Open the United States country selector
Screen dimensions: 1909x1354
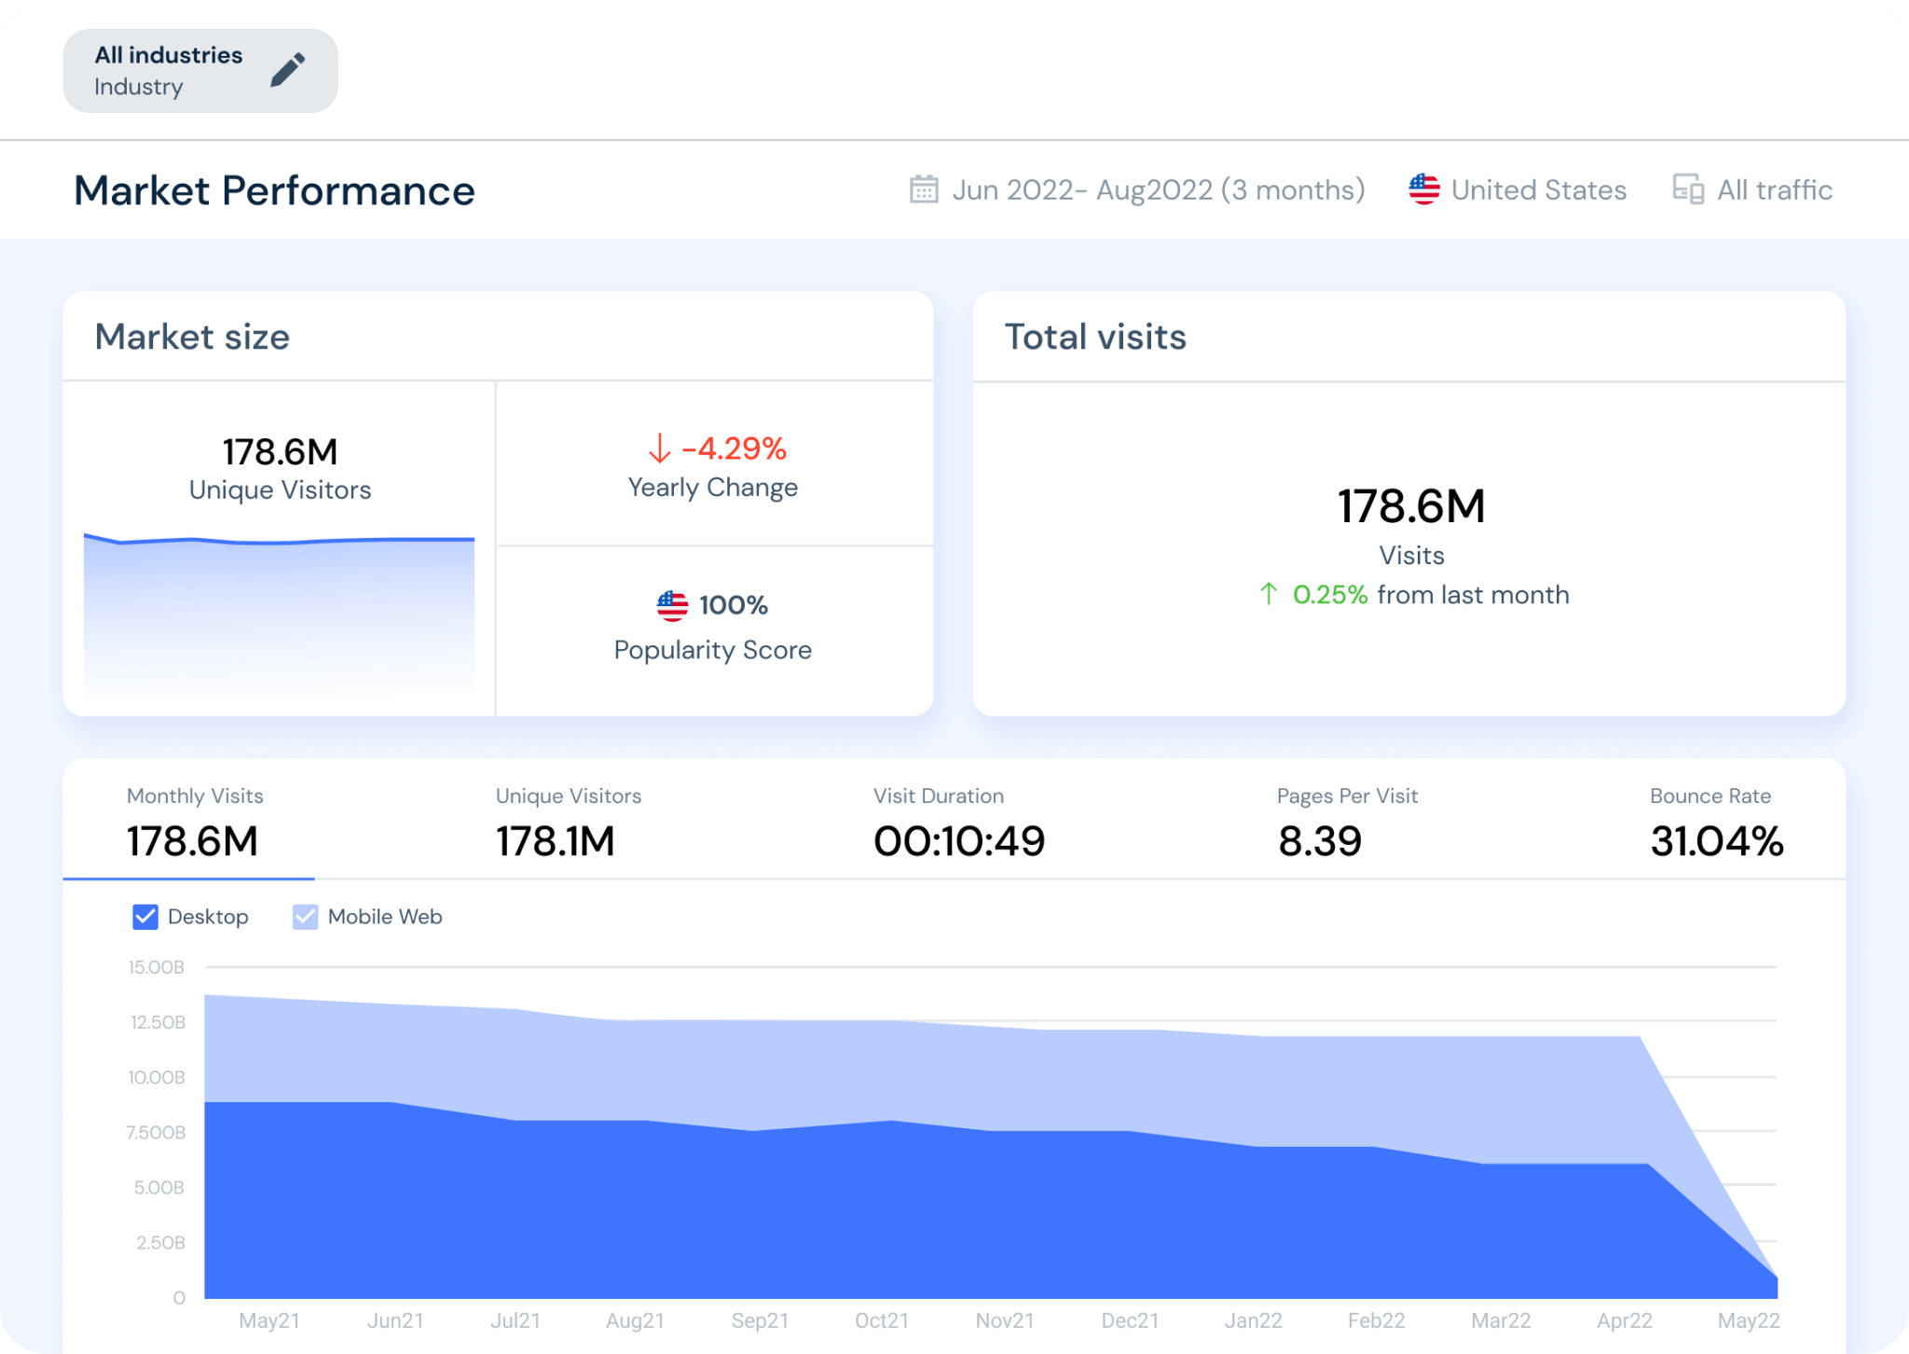coord(1538,189)
